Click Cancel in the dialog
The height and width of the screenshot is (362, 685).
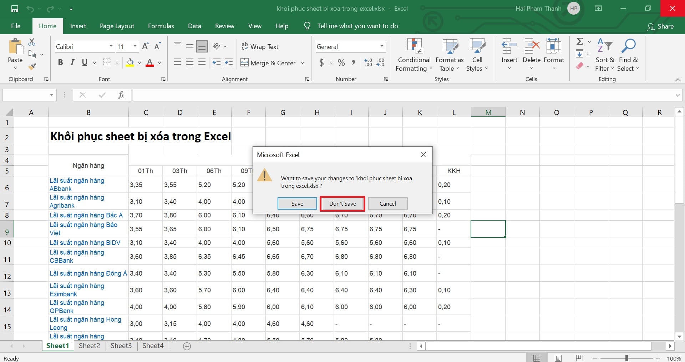388,203
